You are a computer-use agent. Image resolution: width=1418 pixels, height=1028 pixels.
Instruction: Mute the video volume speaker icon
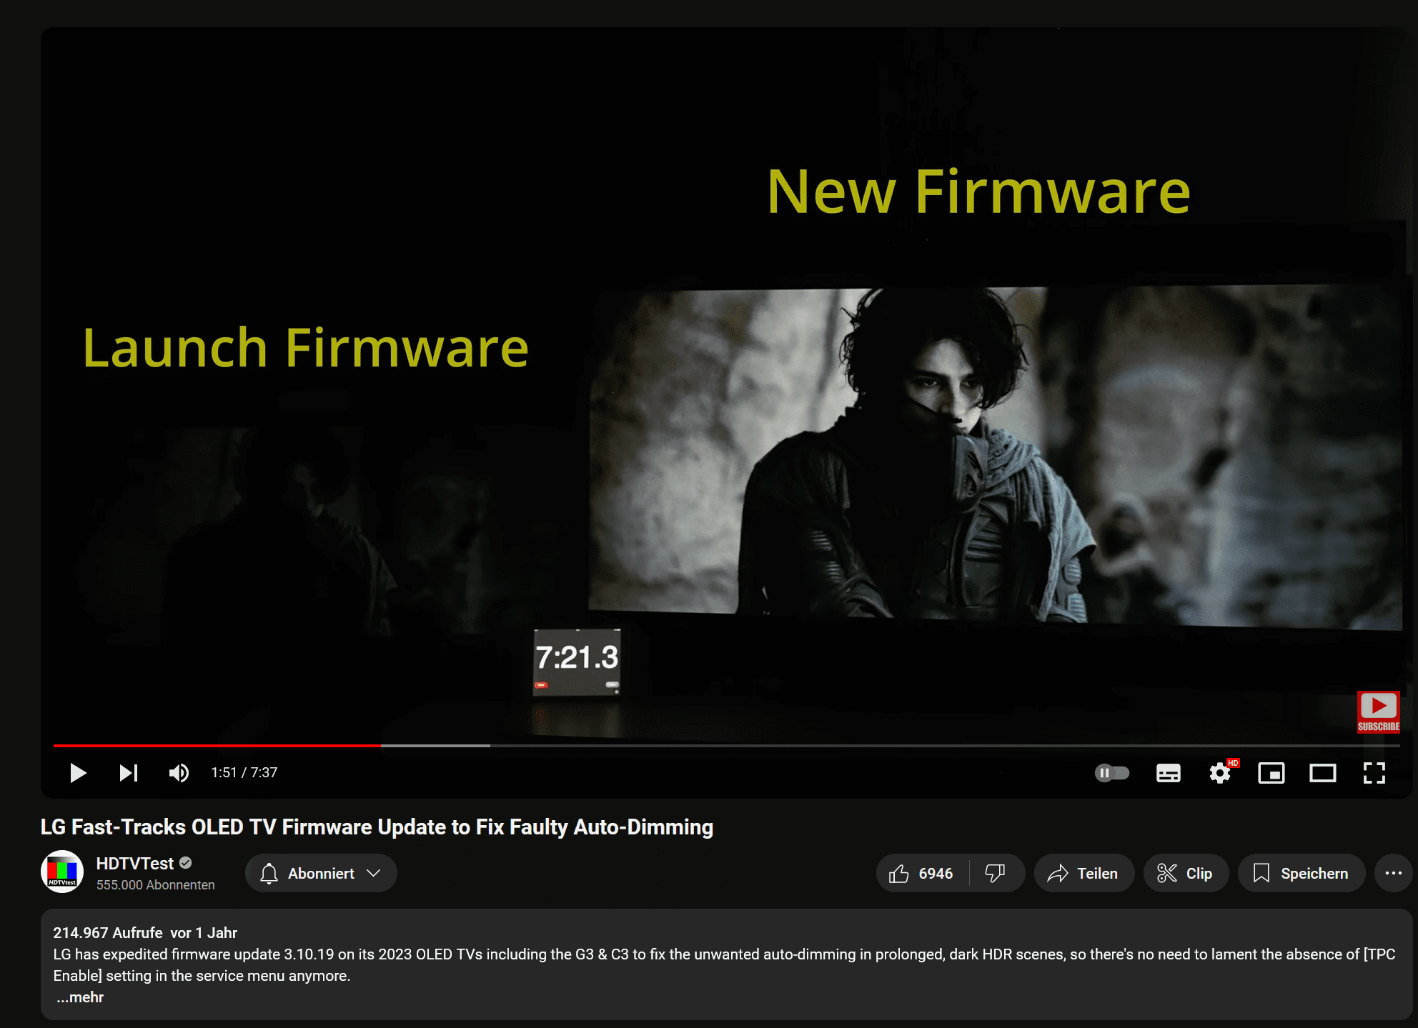click(179, 773)
